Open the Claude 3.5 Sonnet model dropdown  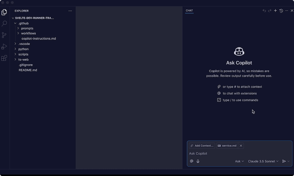(x=263, y=161)
